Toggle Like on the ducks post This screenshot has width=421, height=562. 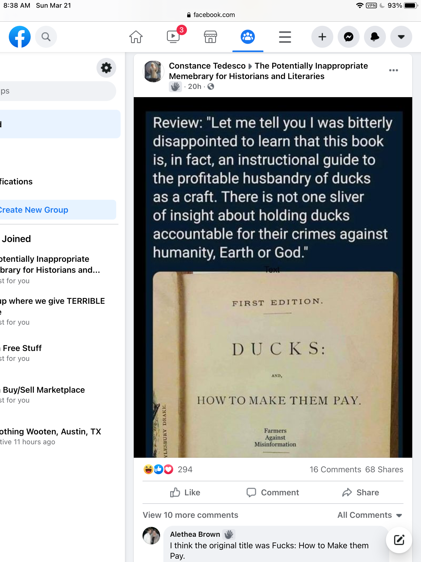[x=185, y=493]
